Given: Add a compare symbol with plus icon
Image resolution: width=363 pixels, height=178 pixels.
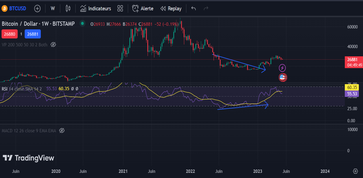Looking at the screenshot, I should pos(37,8).
